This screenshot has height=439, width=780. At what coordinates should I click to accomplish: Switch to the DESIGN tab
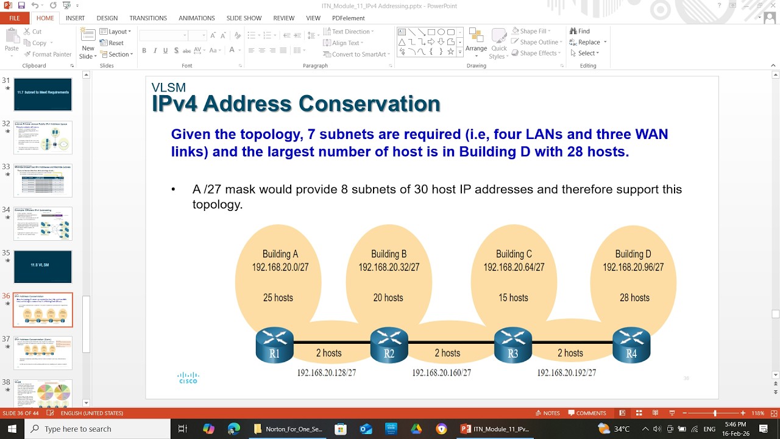(107, 18)
